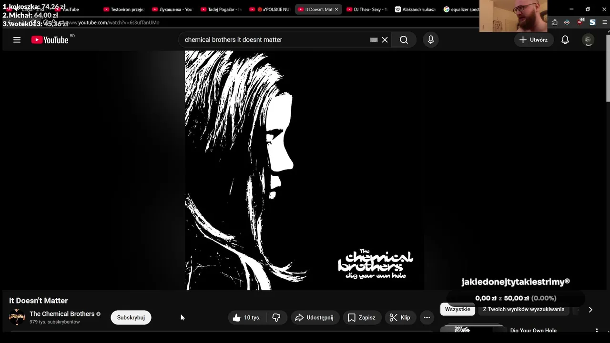Switch to the equalizer spectrum Google tab
Screen dimensions: 610x343
click(x=461, y=10)
